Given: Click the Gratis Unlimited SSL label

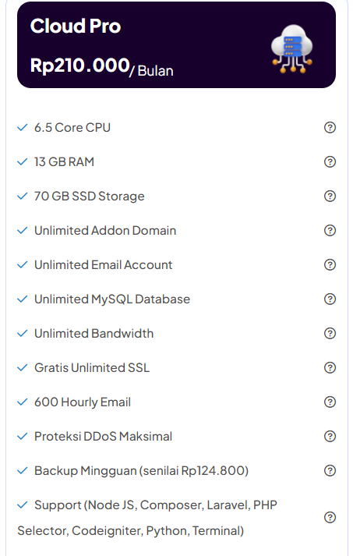Looking at the screenshot, I should point(92,368).
